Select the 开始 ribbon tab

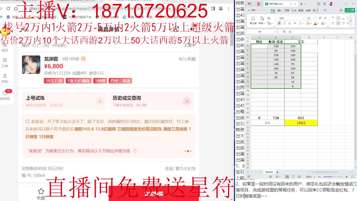(x=273, y=10)
